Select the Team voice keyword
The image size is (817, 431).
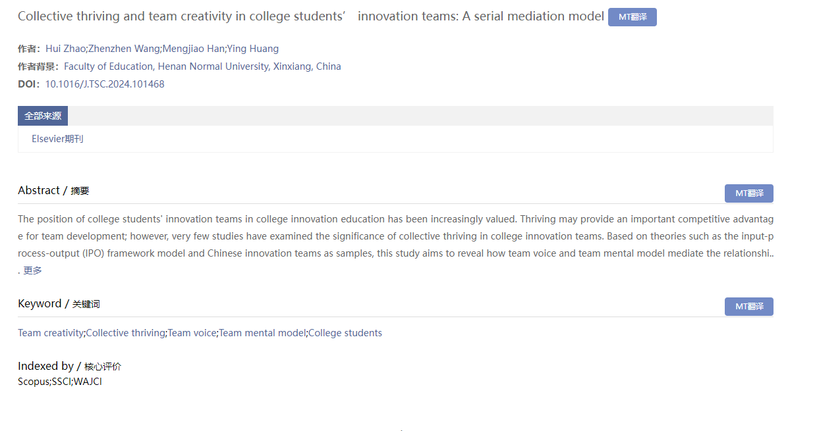tap(192, 333)
